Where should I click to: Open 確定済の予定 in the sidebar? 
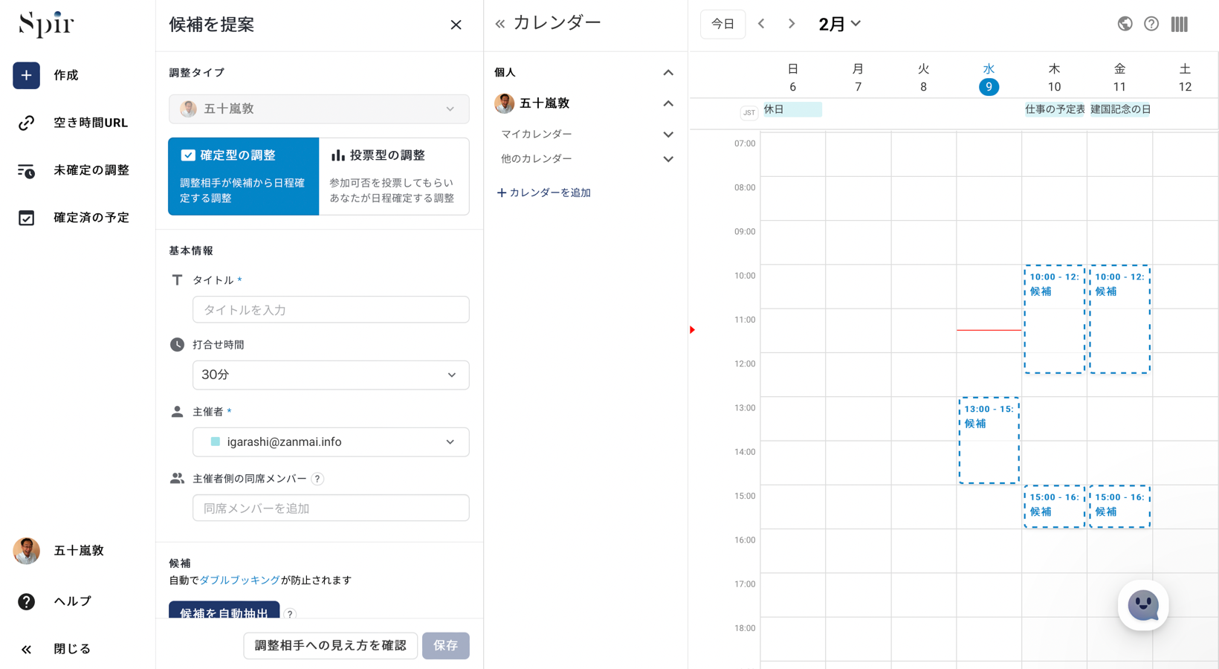[91, 218]
